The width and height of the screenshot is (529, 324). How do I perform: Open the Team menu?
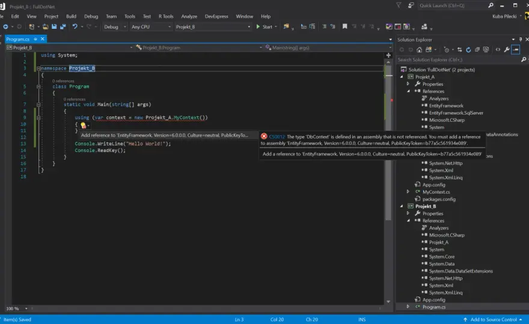111,16
